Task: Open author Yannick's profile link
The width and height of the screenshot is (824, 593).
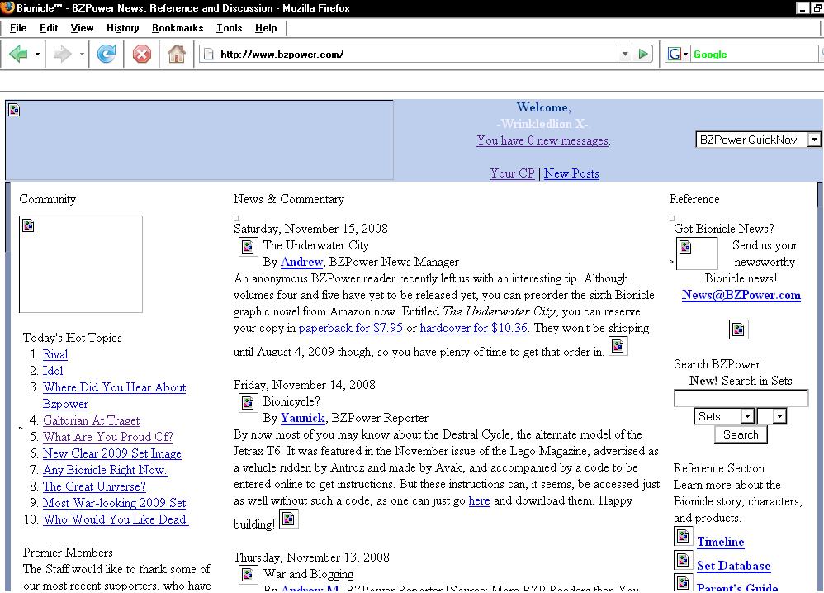Action: point(303,418)
